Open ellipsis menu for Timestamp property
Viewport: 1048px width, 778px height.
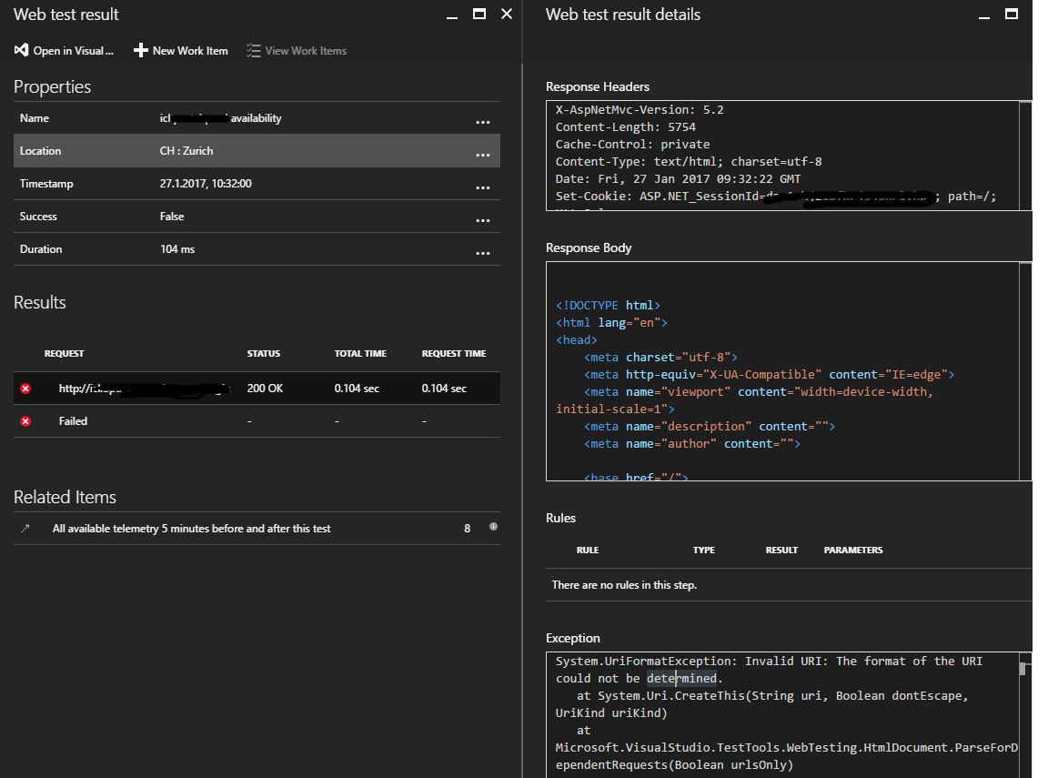pyautogui.click(x=482, y=187)
